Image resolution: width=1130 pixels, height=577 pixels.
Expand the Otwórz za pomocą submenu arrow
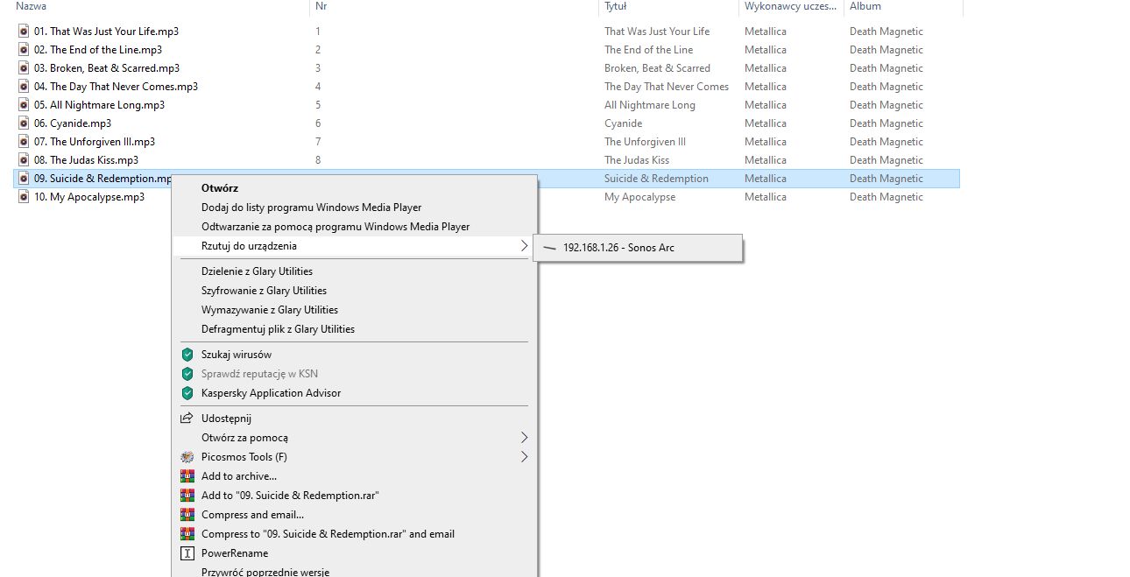click(524, 438)
